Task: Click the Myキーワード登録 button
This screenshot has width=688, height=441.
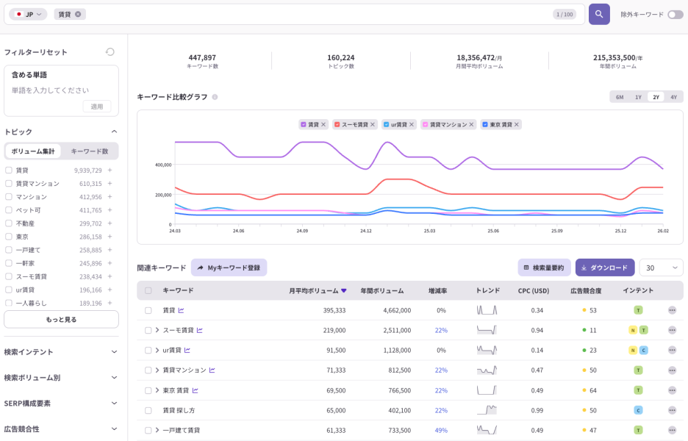Action: 229,267
